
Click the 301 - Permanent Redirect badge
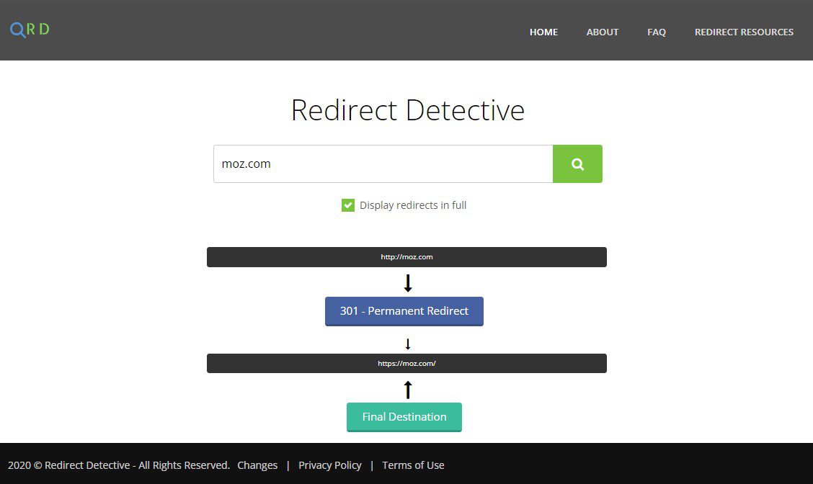coord(404,311)
